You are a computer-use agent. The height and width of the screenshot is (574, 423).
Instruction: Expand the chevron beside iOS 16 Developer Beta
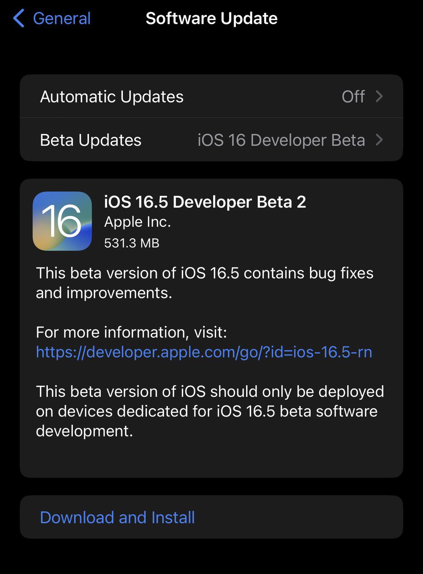click(x=379, y=140)
